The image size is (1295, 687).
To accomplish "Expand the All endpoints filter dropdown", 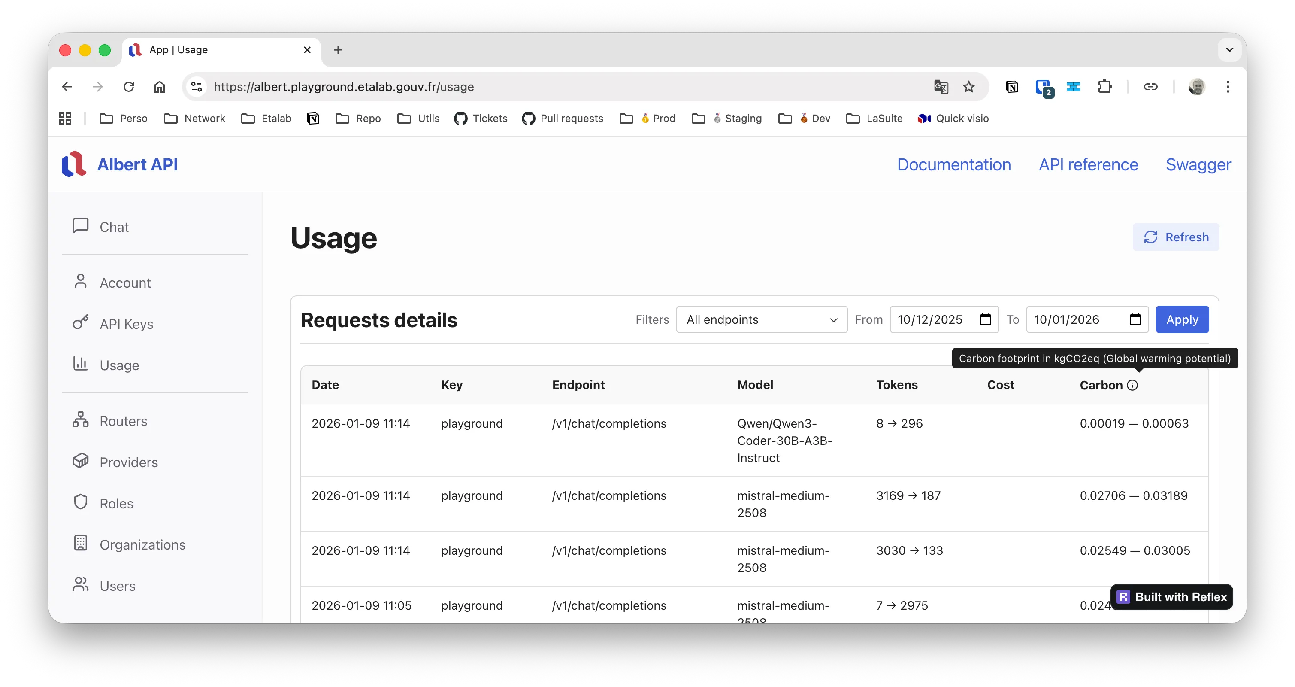I will [x=761, y=319].
